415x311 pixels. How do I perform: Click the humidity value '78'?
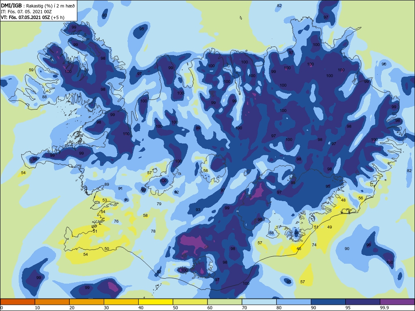tap(153, 231)
